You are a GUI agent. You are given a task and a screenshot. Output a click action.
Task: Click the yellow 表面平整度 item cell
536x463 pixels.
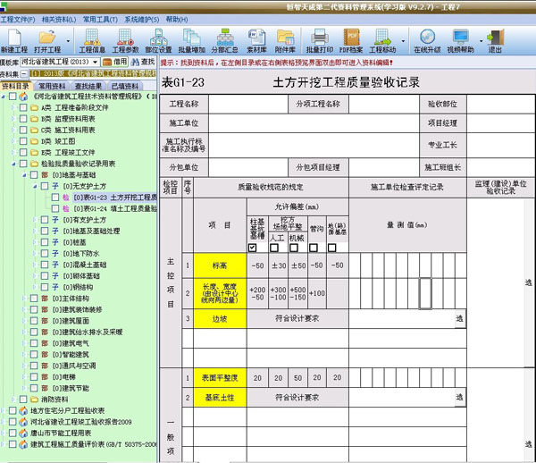pyautogui.click(x=220, y=378)
